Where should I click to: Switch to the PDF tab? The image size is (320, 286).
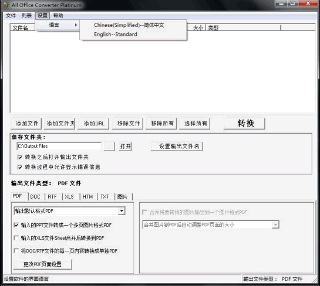coord(19,196)
